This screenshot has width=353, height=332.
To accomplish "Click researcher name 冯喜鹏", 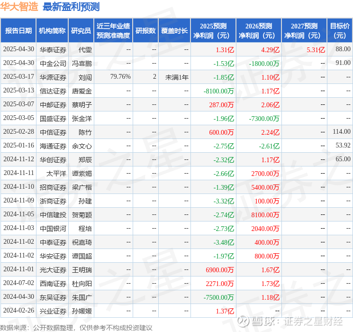I will coord(81,64).
